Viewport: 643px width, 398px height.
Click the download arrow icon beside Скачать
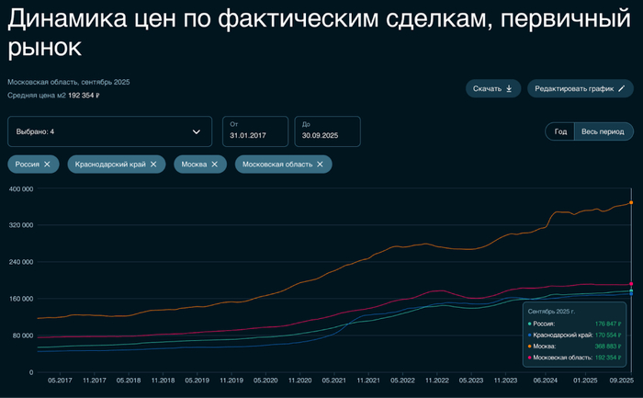tap(508, 89)
